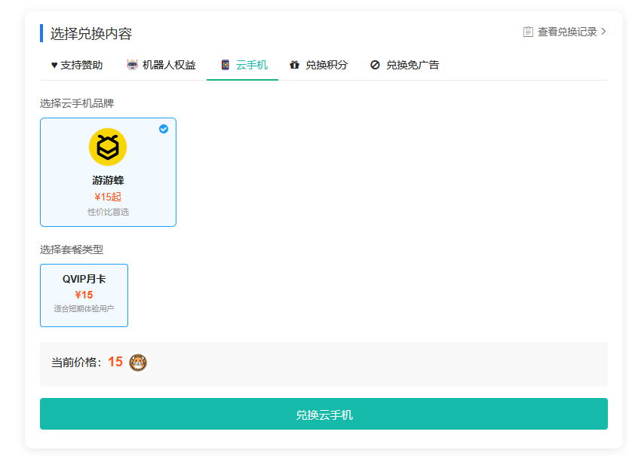Image resolution: width=629 pixels, height=456 pixels.
Task: Click the gift icon beside 兑换积分
Action: pos(294,65)
